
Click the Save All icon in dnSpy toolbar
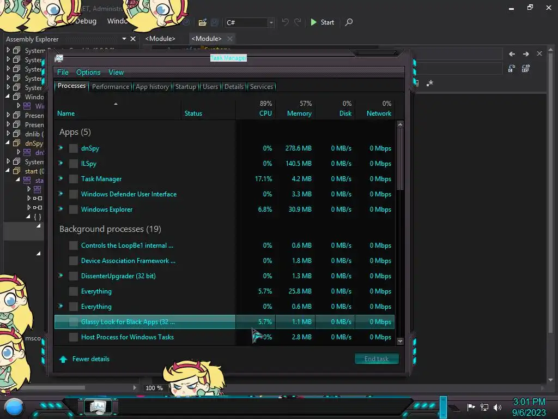click(214, 22)
